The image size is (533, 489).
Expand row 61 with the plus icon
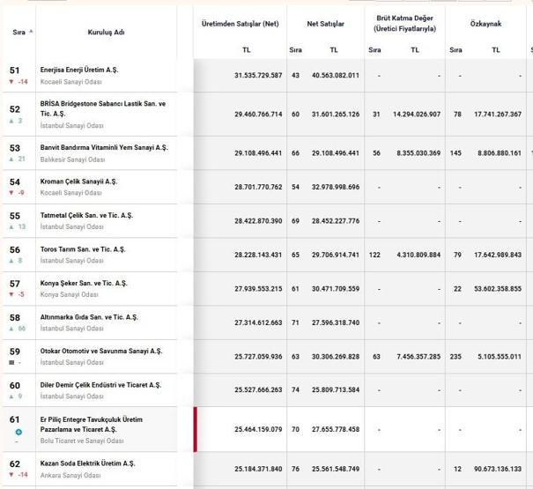pos(19,432)
